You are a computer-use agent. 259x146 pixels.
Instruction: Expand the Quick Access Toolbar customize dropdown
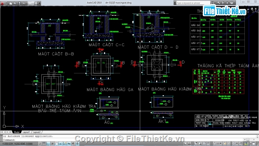point(40,3)
